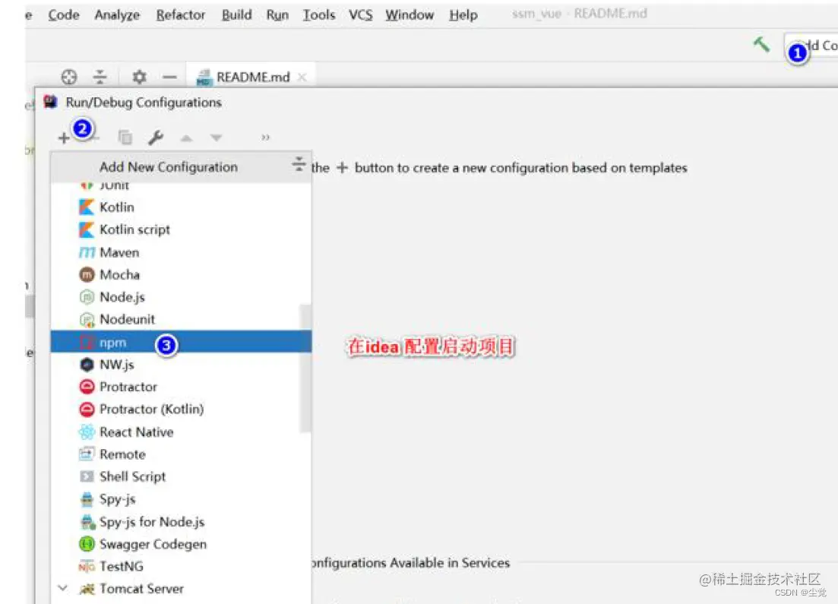Select Shell Script configuration type
The image size is (838, 604).
[x=181, y=476]
